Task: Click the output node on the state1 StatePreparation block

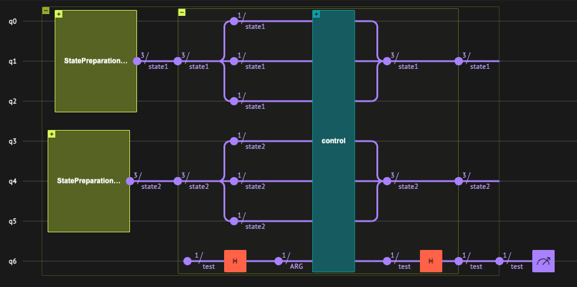Action: (x=137, y=61)
